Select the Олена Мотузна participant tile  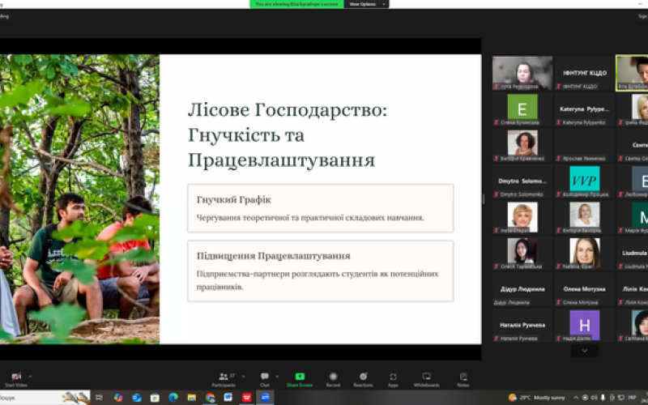(x=584, y=289)
